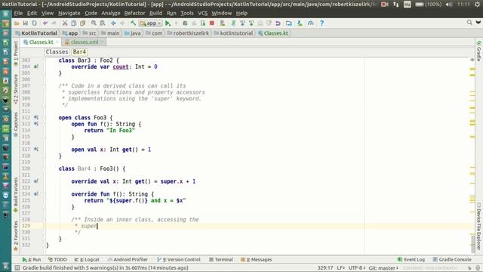483x272 pixels.
Task: Open the Navigate menu
Action: coord(69,14)
